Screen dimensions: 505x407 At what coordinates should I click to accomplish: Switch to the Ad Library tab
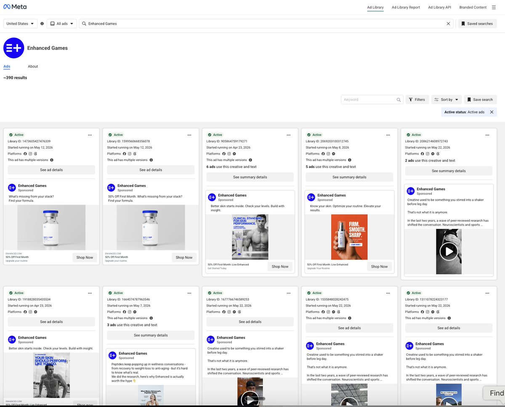pyautogui.click(x=375, y=7)
